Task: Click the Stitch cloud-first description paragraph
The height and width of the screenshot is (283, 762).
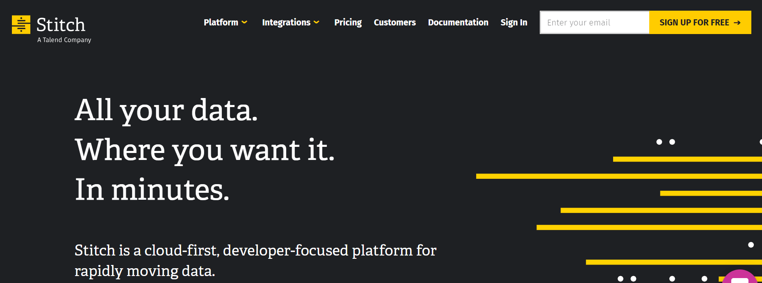Action: tap(255, 260)
